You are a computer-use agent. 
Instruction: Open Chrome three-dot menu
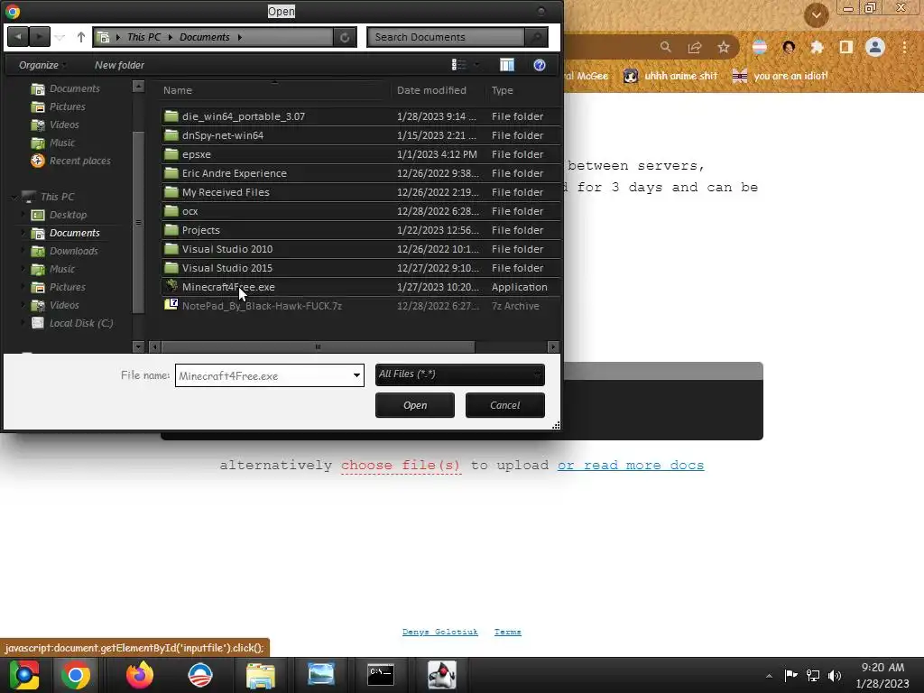coord(904,47)
